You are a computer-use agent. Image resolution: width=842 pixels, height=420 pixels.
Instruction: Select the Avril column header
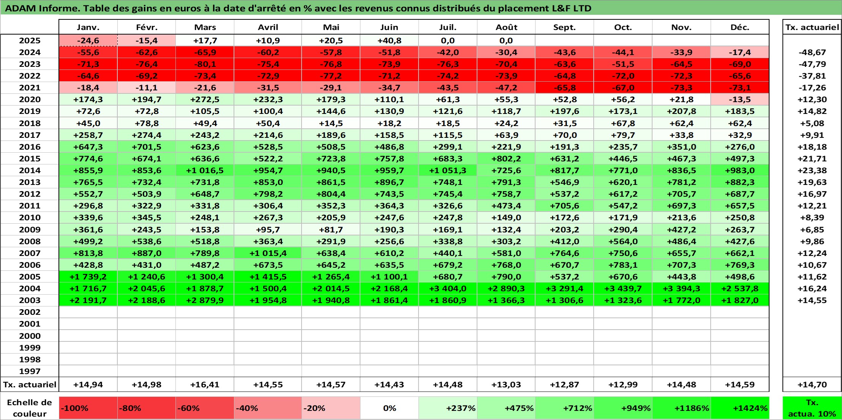pyautogui.click(x=268, y=27)
